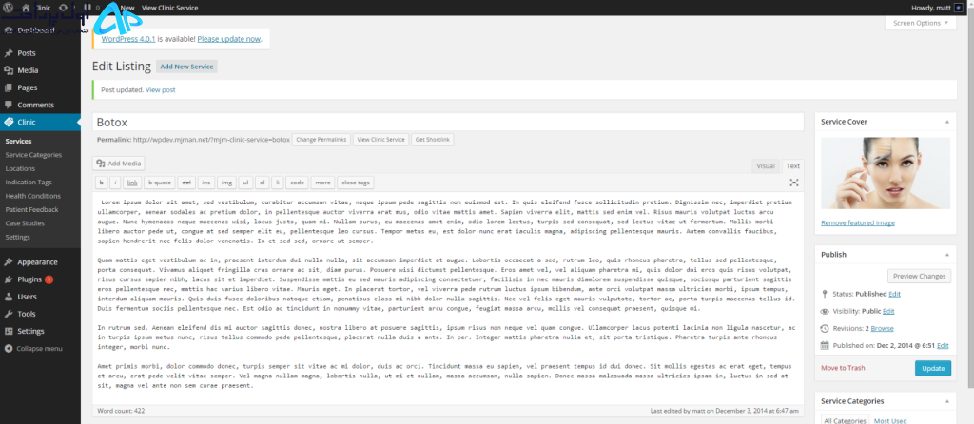Click the blue Update button

932,368
